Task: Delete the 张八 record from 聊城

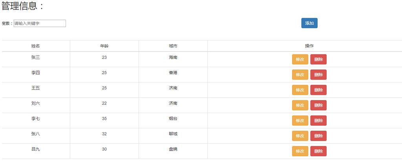Action: click(x=318, y=136)
